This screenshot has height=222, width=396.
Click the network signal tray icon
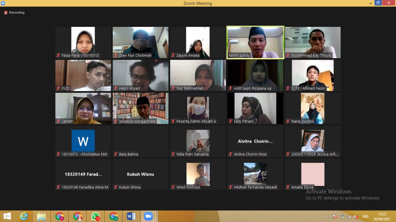click(x=349, y=217)
